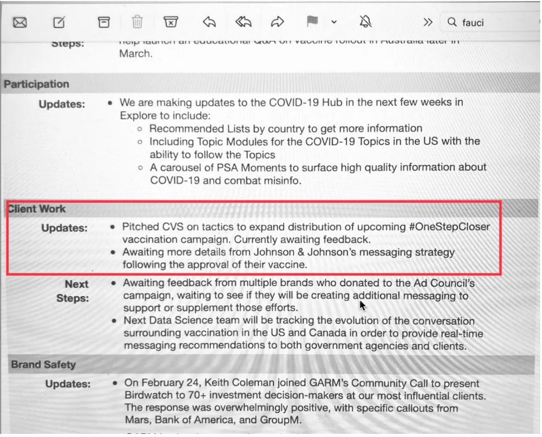
Task: Click 'COVID-19 and combat misinfo.' line
Action: [x=226, y=180]
